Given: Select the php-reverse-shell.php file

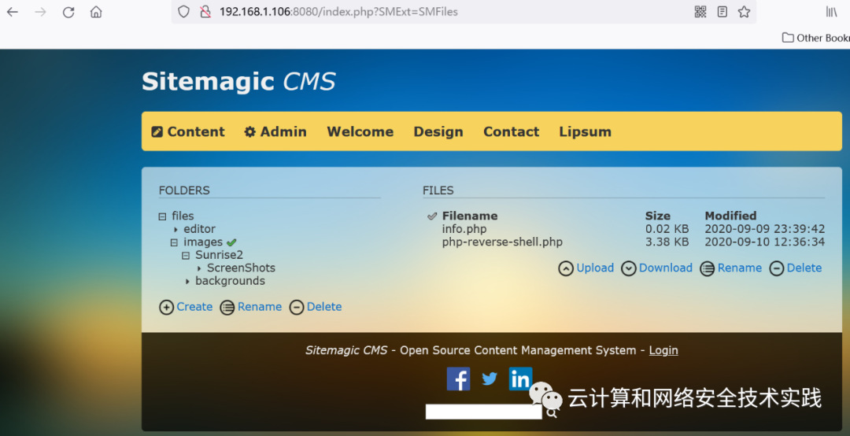Looking at the screenshot, I should click(502, 242).
